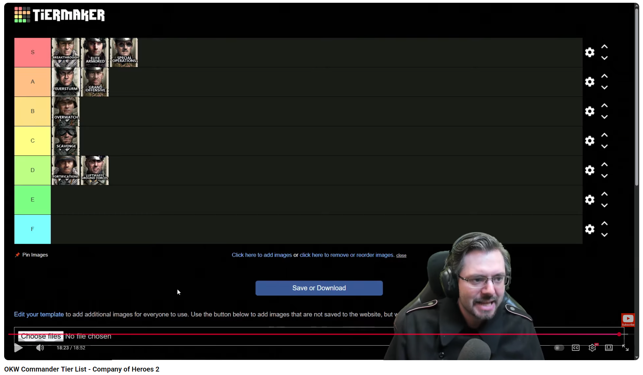Move E tier row down

pos(604,205)
